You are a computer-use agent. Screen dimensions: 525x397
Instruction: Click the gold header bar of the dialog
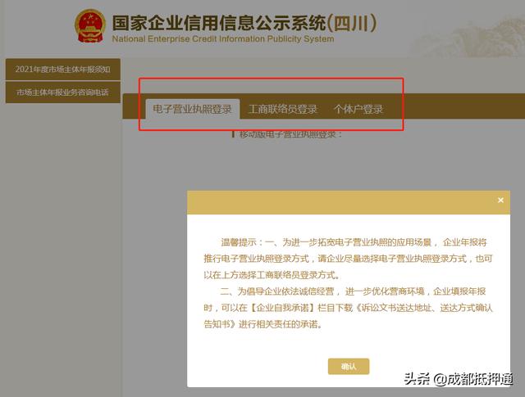(341, 202)
